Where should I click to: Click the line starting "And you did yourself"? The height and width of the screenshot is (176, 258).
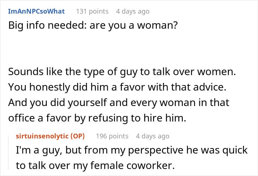pos(119,102)
